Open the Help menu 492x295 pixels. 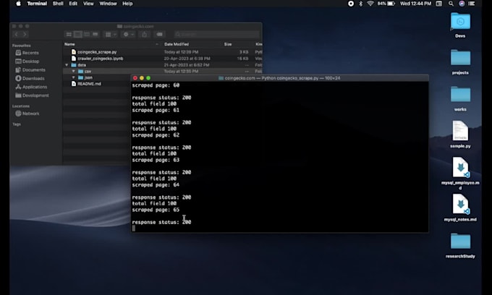pyautogui.click(x=127, y=4)
